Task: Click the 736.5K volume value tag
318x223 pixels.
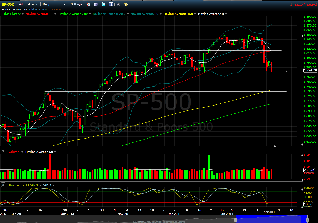Action: 309,170
